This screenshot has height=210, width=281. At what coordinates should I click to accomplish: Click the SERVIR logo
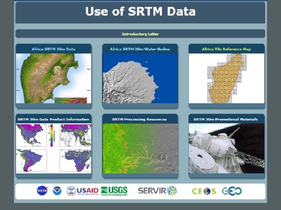(158, 191)
